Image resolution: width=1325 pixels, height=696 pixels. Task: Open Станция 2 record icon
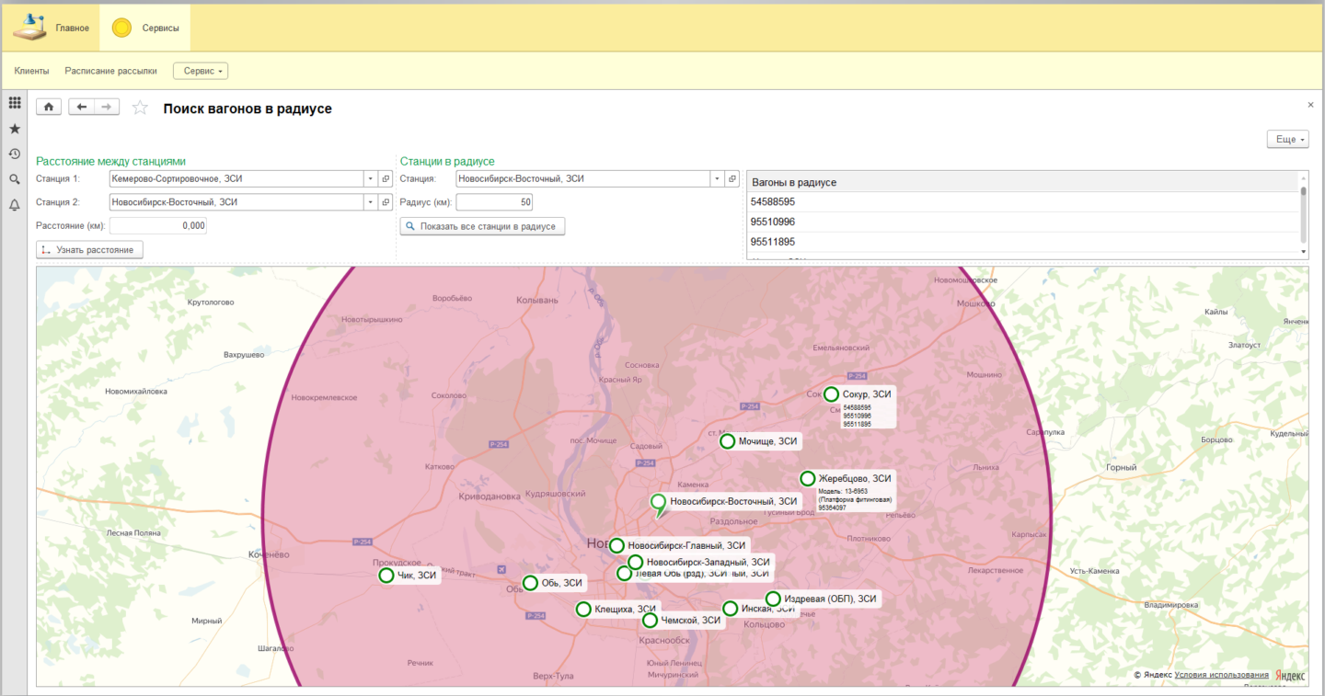point(386,202)
